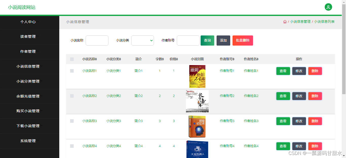The height and width of the screenshot is (158, 346).
Task: Click the 作者姓名1 cell text
Action: pyautogui.click(x=251, y=71)
